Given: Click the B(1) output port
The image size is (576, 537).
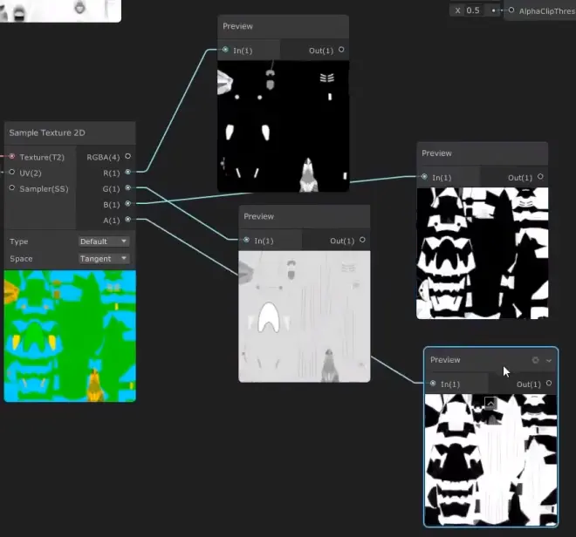Looking at the screenshot, I should pos(127,203).
